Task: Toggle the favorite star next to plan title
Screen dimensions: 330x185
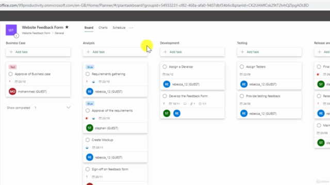Action: (67, 27)
